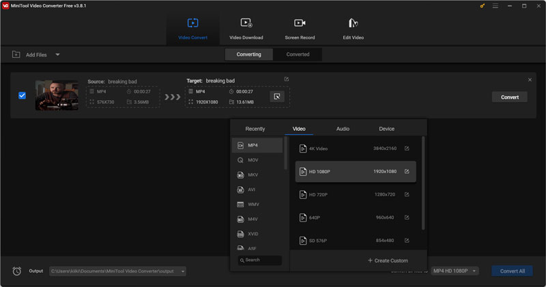Choose the 640P 960x640 preset
The height and width of the screenshot is (287, 546).
click(x=356, y=217)
